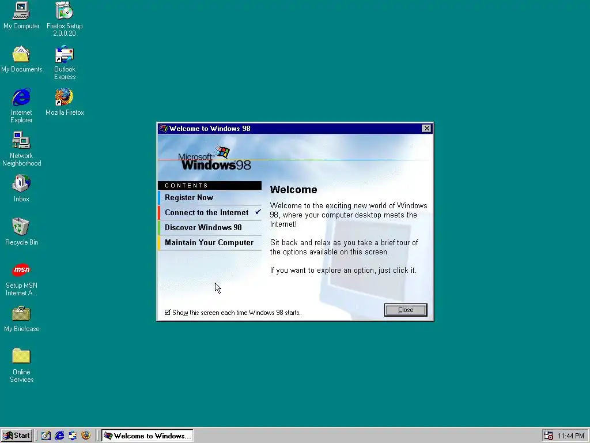The height and width of the screenshot is (443, 590).
Task: Close the dialog using the title bar X
Action: click(427, 129)
